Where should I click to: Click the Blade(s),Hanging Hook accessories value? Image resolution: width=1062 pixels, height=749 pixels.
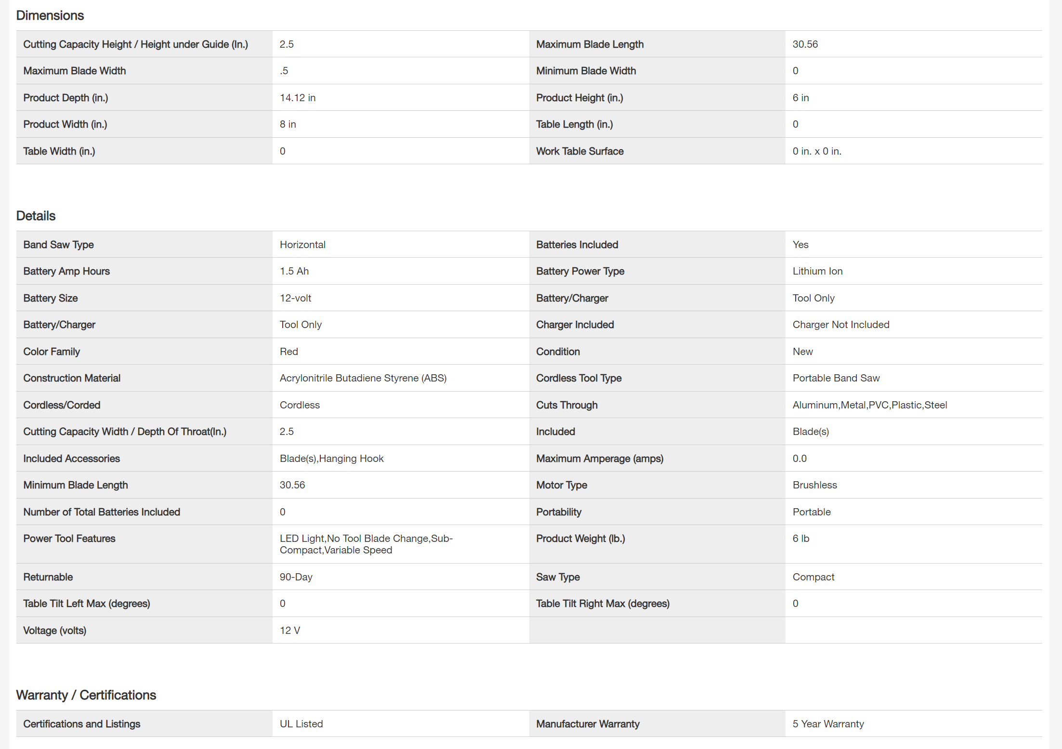331,459
